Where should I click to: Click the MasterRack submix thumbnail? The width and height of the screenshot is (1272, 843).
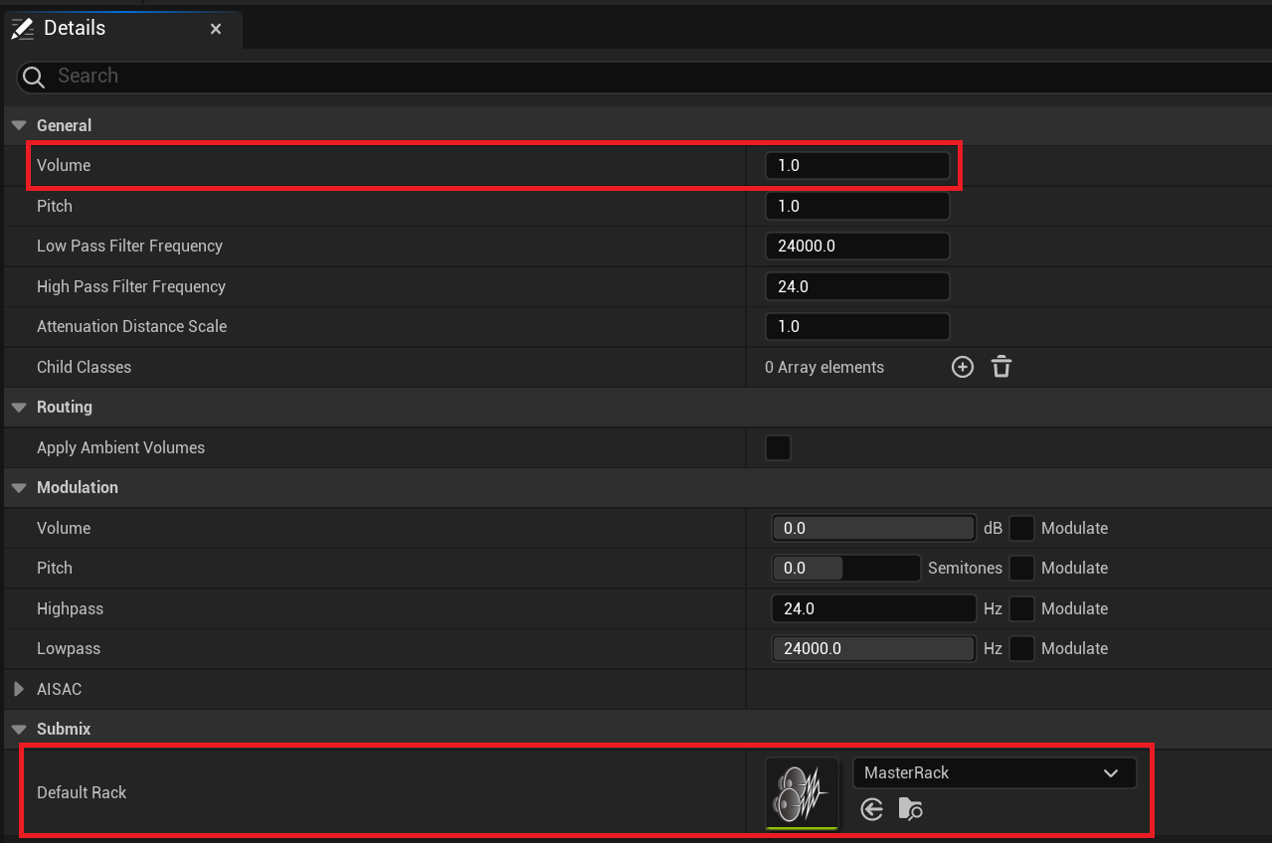tap(802, 792)
